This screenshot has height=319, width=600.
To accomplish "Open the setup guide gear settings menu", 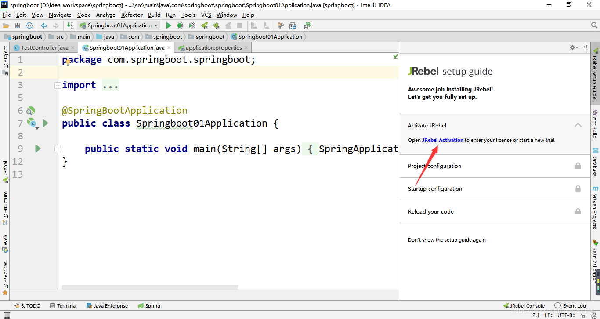I will (x=573, y=47).
